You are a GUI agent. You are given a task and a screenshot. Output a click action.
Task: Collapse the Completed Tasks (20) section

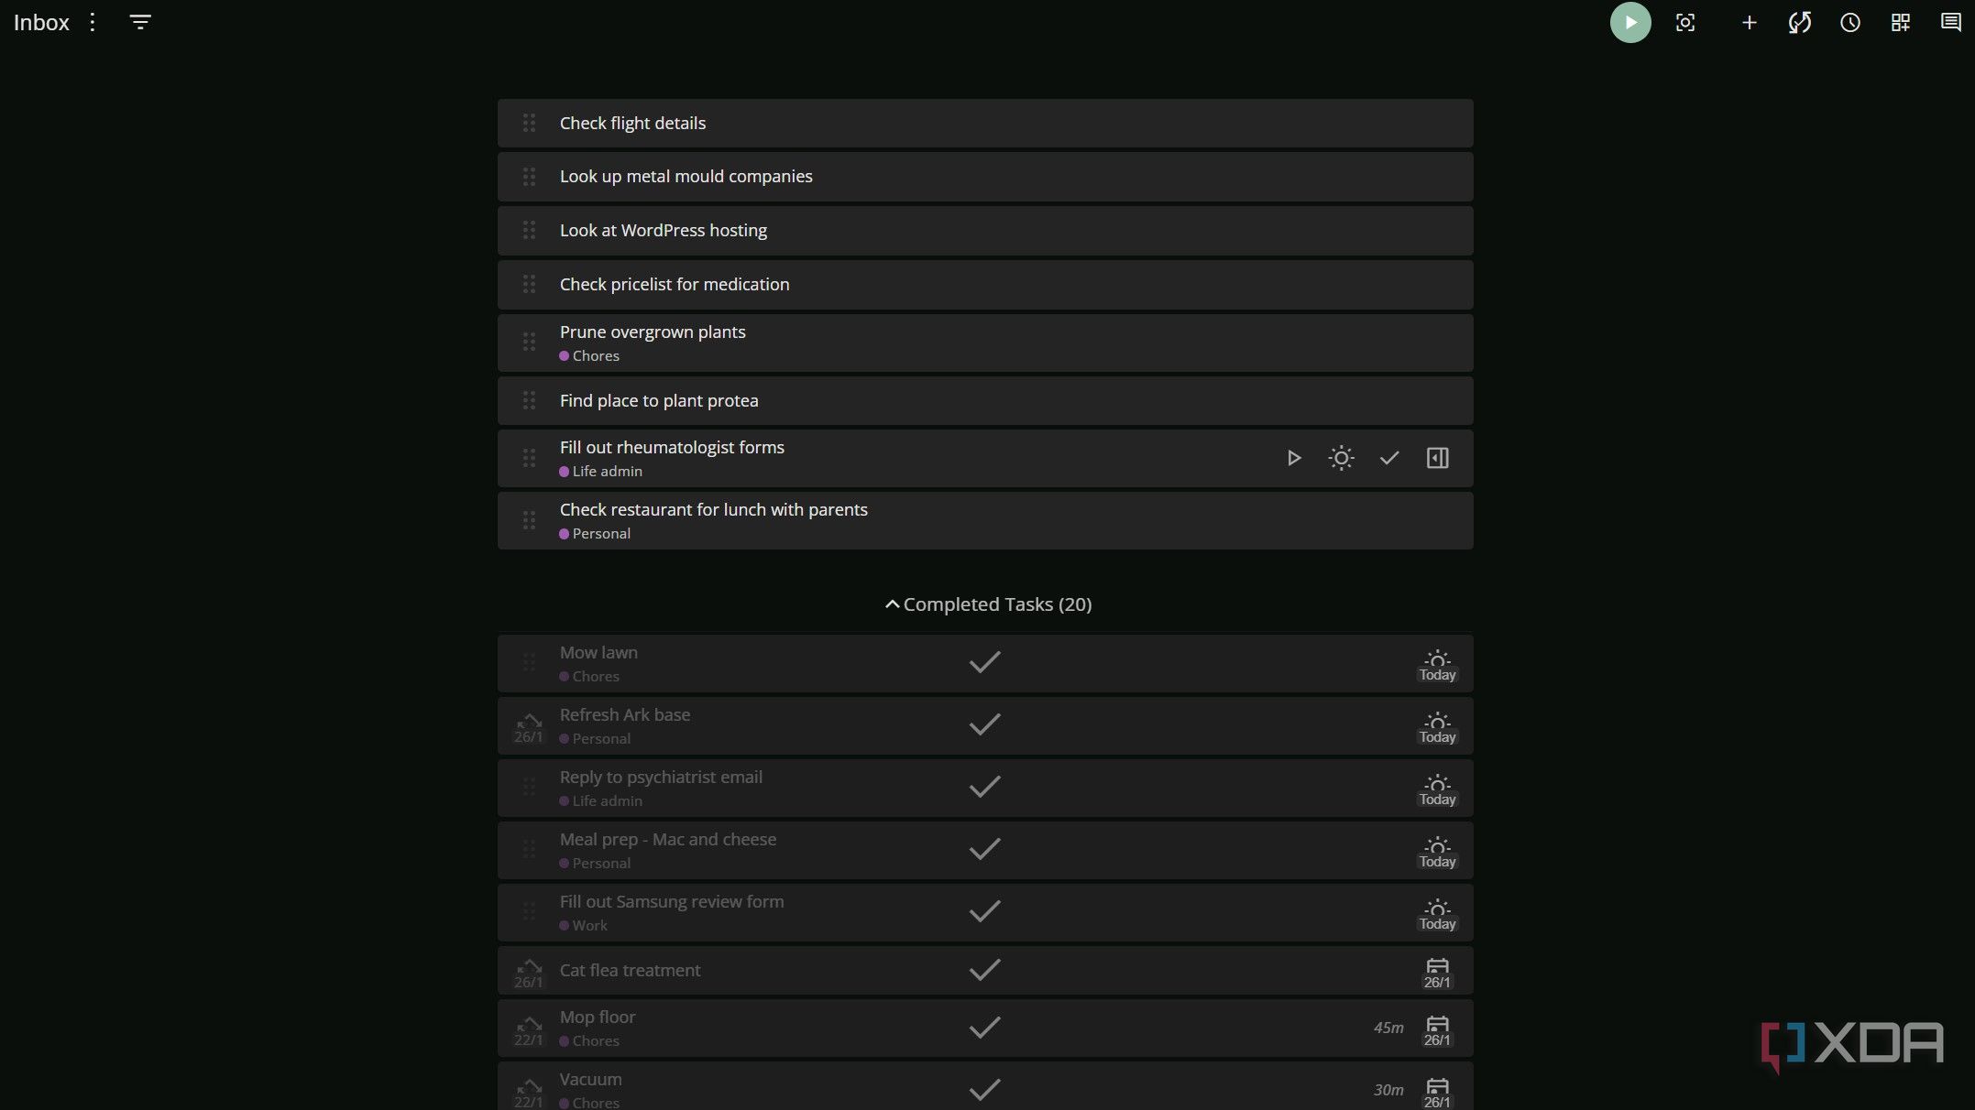tap(987, 604)
